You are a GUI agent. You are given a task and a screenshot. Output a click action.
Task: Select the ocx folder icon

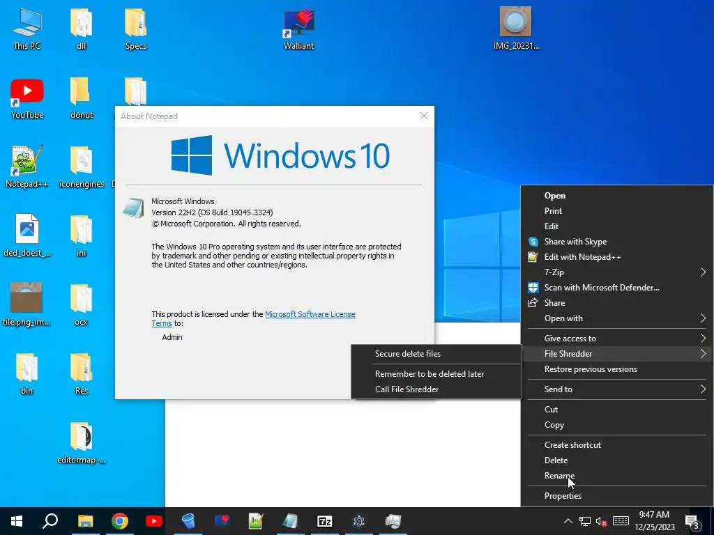point(81,304)
